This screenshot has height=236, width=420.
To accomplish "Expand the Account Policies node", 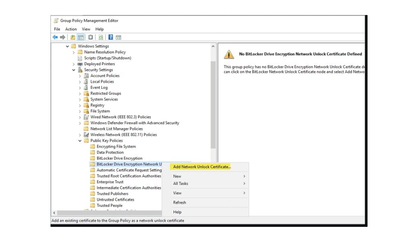I will pos(80,75).
